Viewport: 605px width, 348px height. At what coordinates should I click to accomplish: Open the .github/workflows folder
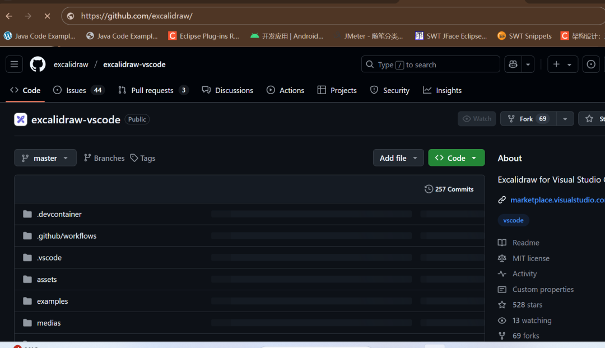click(x=67, y=236)
